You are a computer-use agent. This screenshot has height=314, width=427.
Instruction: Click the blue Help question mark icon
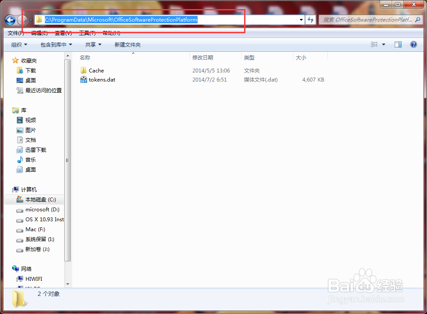pyautogui.click(x=413, y=44)
